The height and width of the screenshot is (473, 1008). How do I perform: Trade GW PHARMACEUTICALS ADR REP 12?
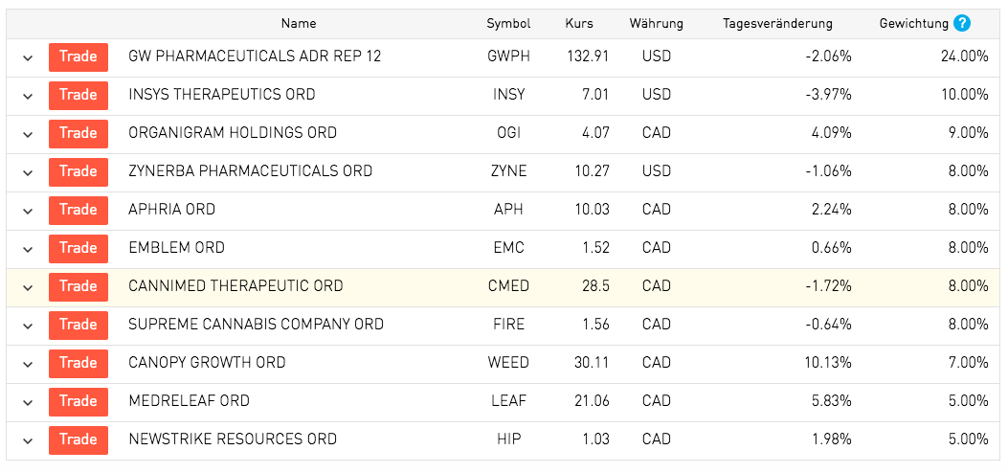click(78, 57)
